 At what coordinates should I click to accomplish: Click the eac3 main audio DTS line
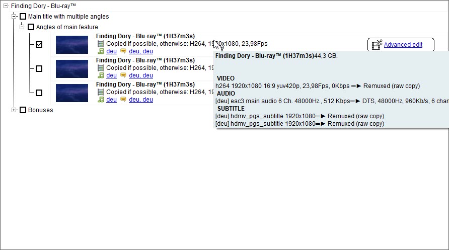pyautogui.click(x=332, y=101)
